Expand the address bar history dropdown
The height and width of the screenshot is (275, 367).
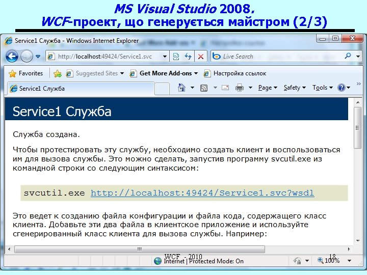point(165,57)
